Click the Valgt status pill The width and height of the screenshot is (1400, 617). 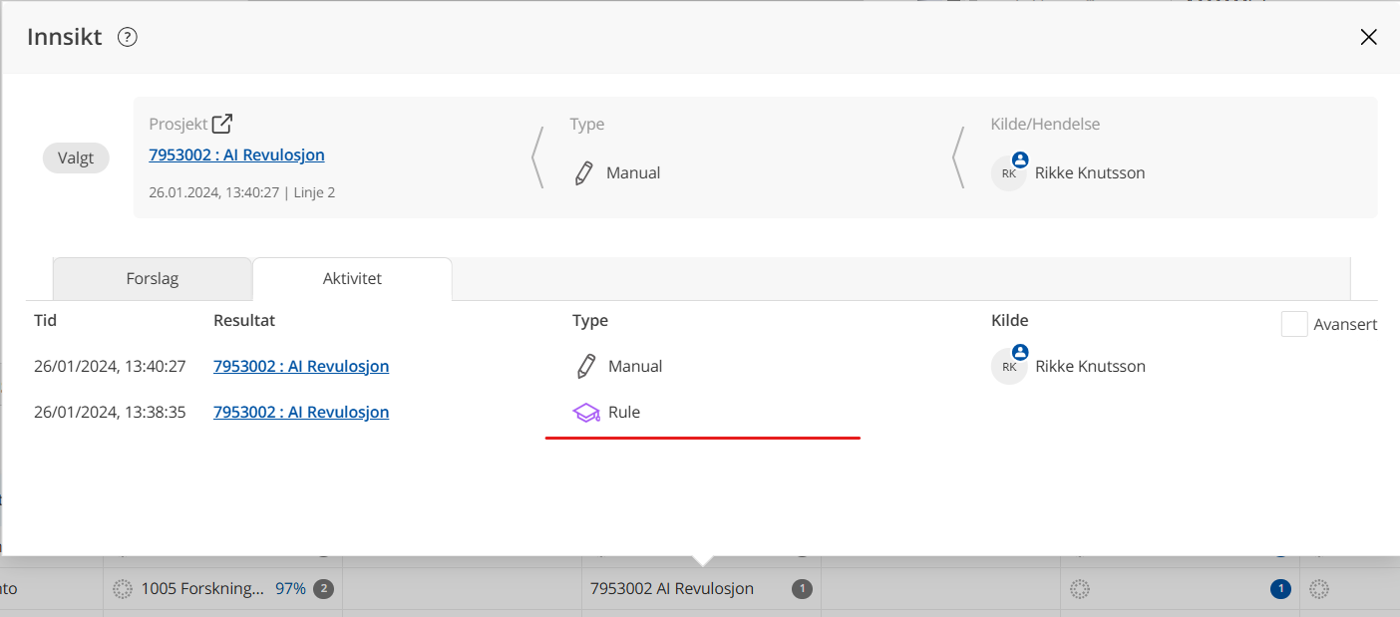tap(76, 157)
